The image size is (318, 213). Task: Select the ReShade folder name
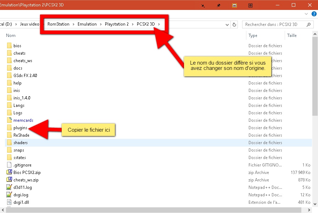point(21,135)
